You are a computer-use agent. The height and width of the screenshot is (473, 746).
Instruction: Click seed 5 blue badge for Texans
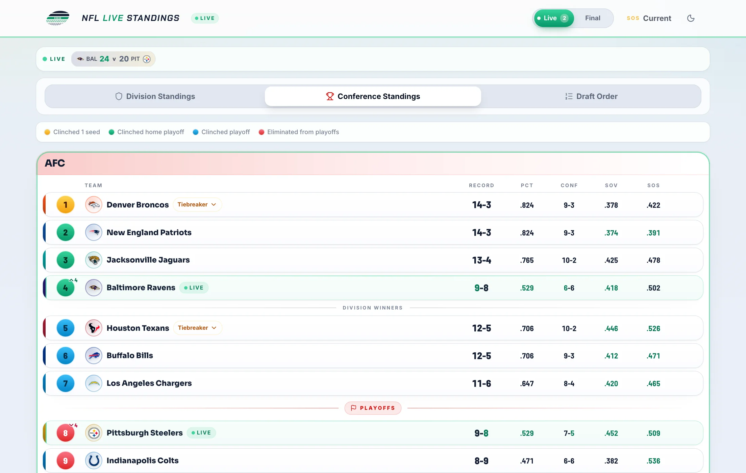coord(66,328)
